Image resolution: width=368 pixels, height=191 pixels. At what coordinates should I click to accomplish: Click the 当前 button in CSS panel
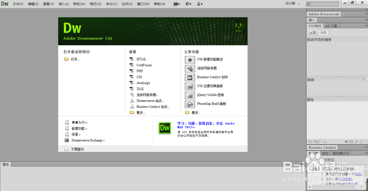point(323,33)
